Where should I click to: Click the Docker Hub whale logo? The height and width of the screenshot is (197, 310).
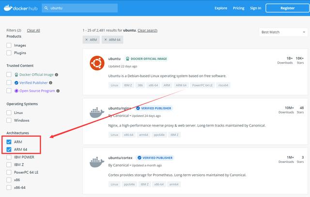click(x=8, y=8)
